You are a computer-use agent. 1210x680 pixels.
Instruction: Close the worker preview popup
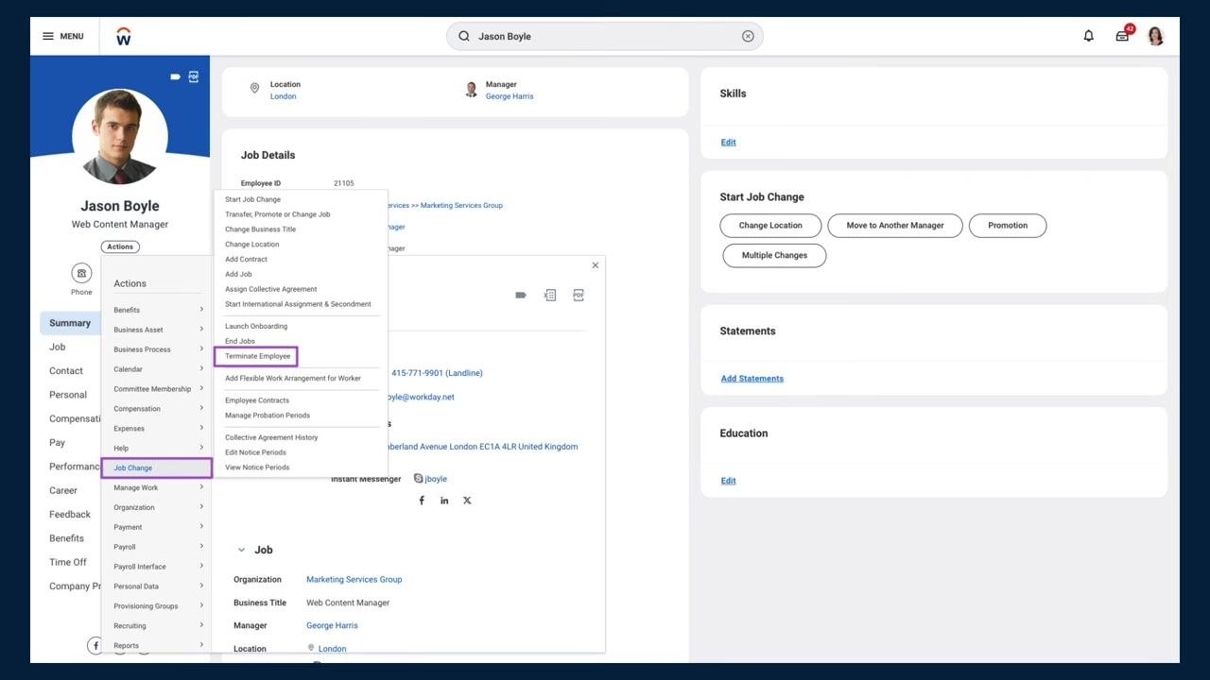click(x=595, y=265)
